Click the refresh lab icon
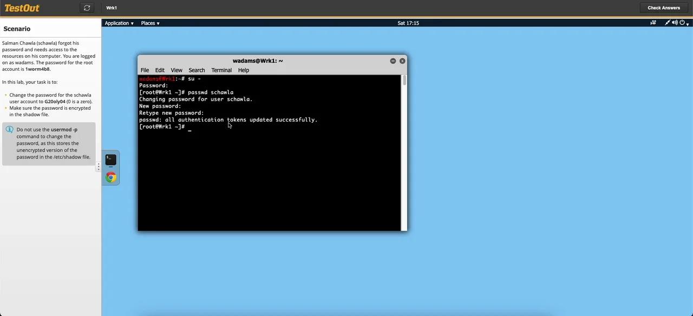693x316 pixels. pyautogui.click(x=87, y=8)
